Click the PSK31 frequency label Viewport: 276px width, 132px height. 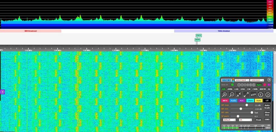coord(199,36)
